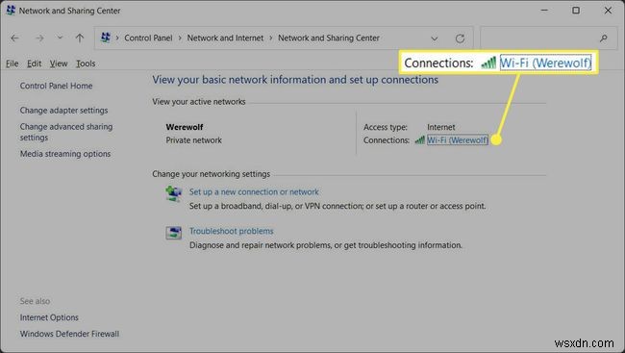Click Set up a new connection or network
The height and width of the screenshot is (353, 625).
point(254,191)
